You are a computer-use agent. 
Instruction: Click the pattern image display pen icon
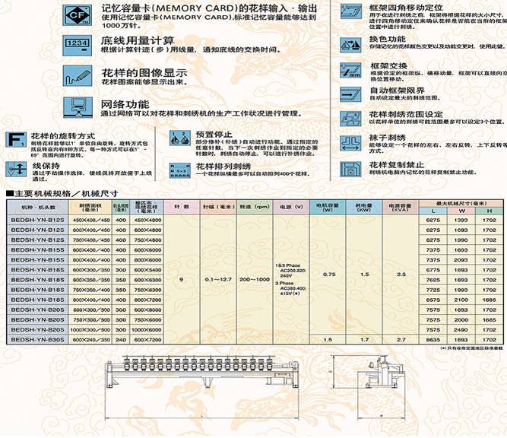[78, 77]
